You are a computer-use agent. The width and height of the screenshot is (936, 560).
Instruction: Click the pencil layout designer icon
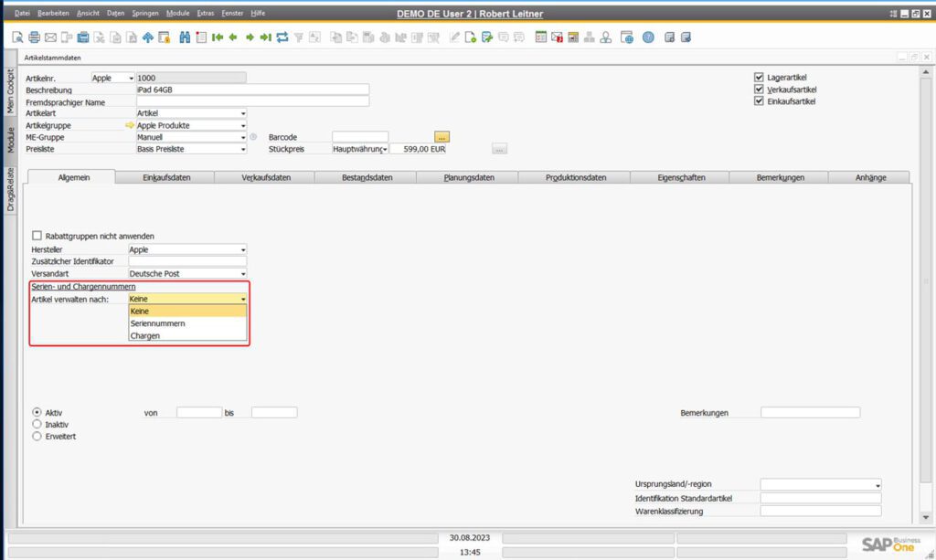tap(455, 37)
